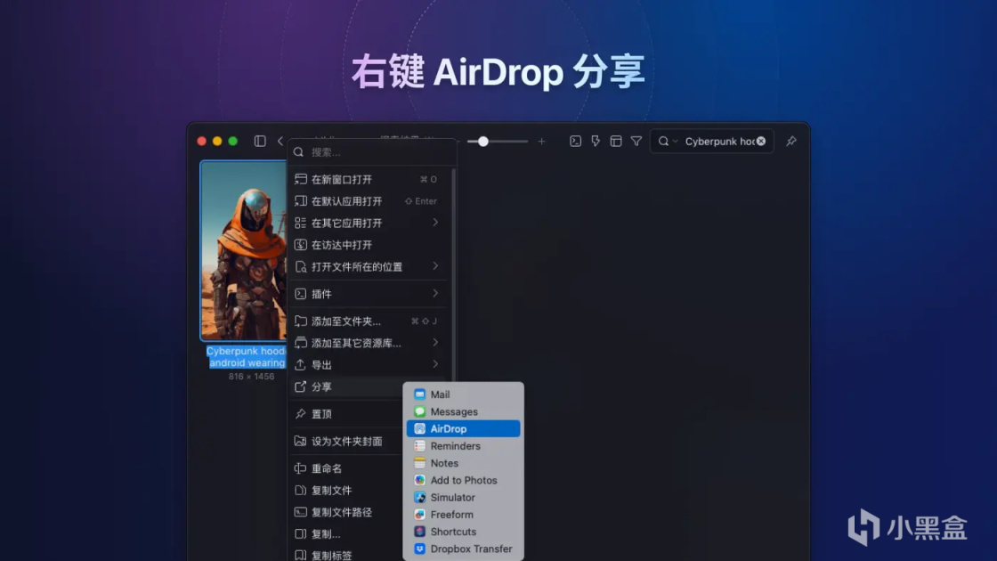Click the red close window button
Image resolution: width=997 pixels, height=561 pixels.
pyautogui.click(x=201, y=142)
